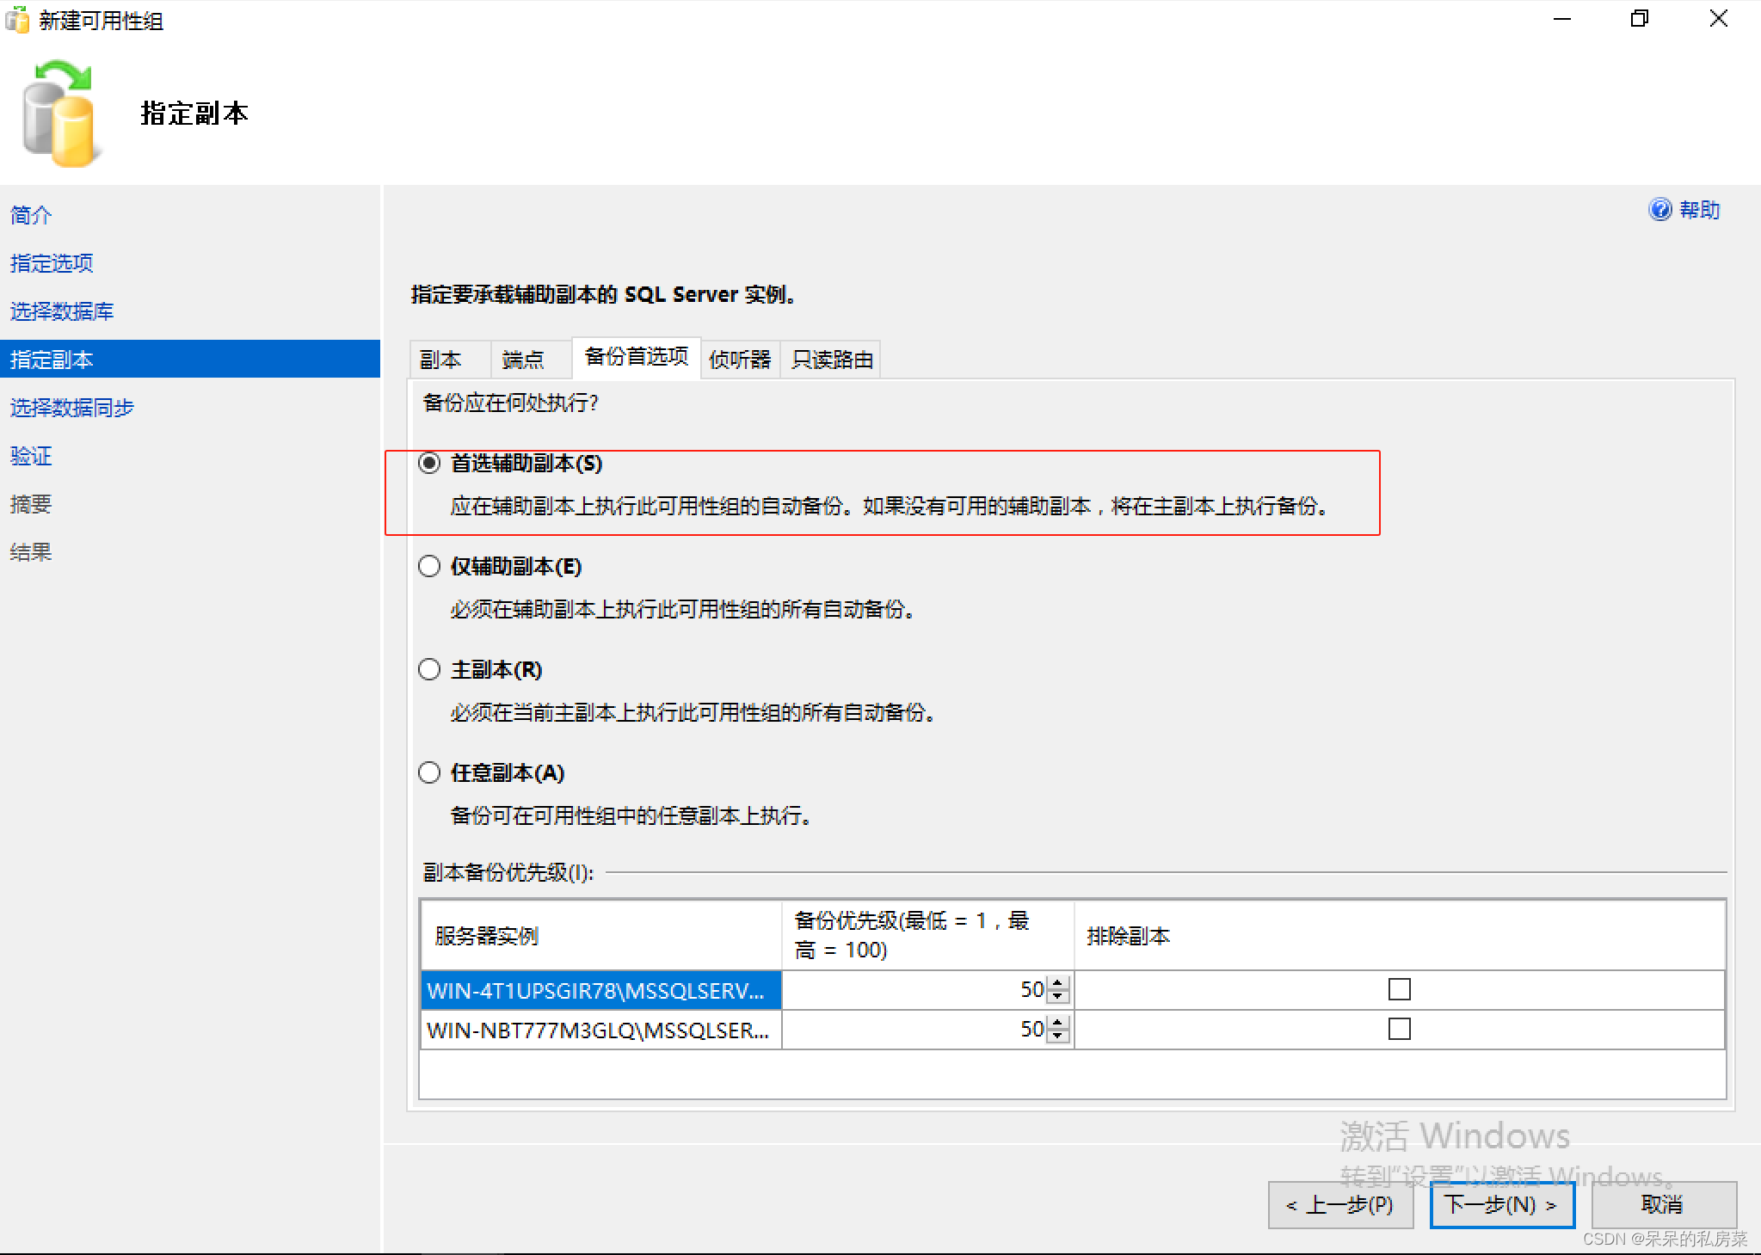This screenshot has width=1761, height=1255.
Task: Switch to the 副本 tab
Action: tap(450, 360)
